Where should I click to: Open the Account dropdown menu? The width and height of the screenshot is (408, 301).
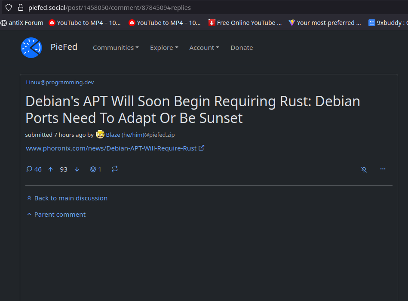click(204, 48)
